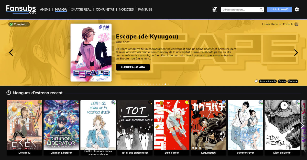
Task: Open the ANIME section
Action: pos(45,9)
